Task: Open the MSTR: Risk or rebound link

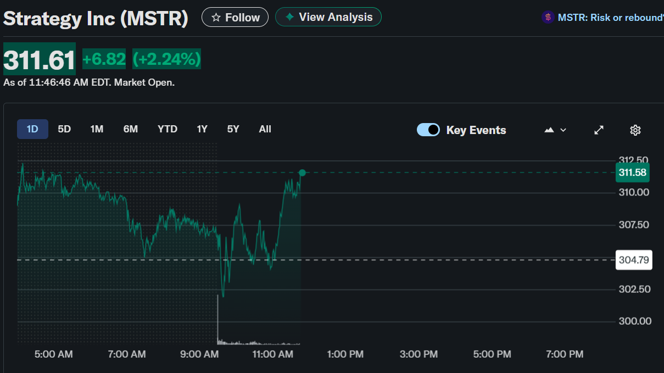Action: [x=610, y=18]
